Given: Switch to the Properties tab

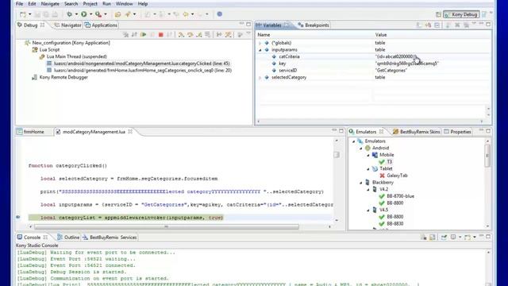Looking at the screenshot, I should (x=457, y=132).
